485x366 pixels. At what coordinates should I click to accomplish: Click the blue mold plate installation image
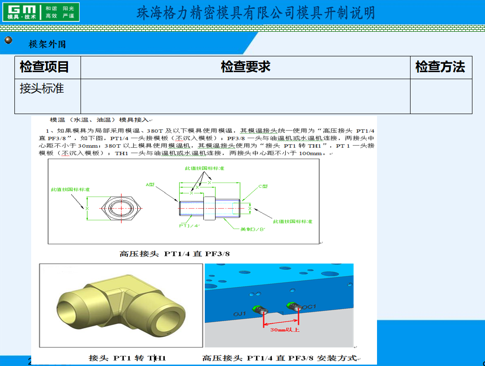[279, 305]
